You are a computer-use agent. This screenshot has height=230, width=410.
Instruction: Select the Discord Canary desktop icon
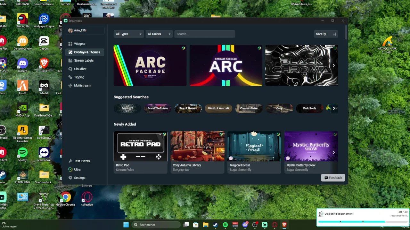22,43
